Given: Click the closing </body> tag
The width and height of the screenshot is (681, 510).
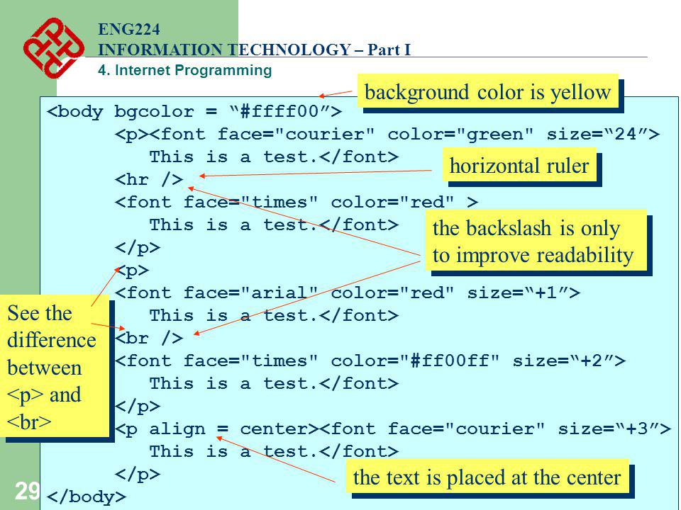Looking at the screenshot, I should pyautogui.click(x=87, y=497).
